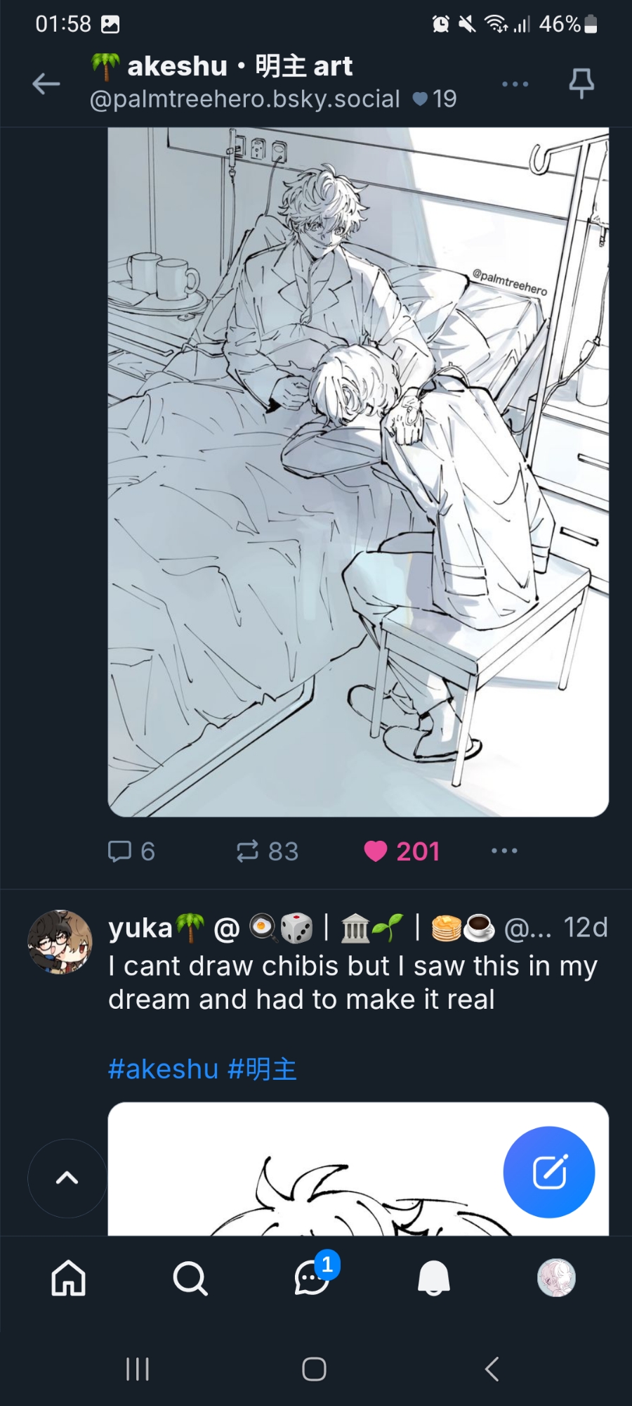Open replies on the hospital artwork post
This screenshot has width=632, height=1406.
(x=131, y=851)
